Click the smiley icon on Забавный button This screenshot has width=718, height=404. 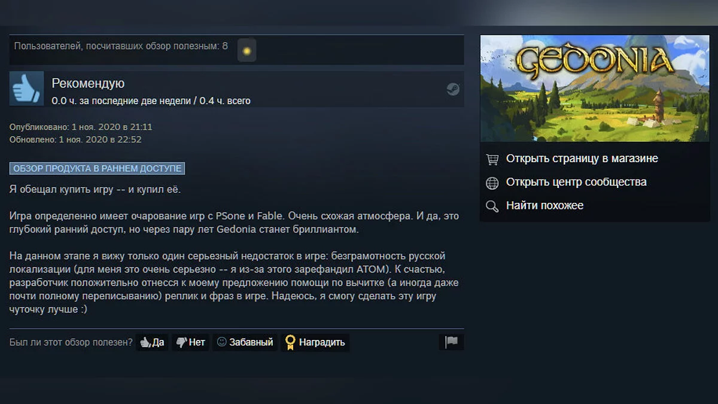click(221, 342)
